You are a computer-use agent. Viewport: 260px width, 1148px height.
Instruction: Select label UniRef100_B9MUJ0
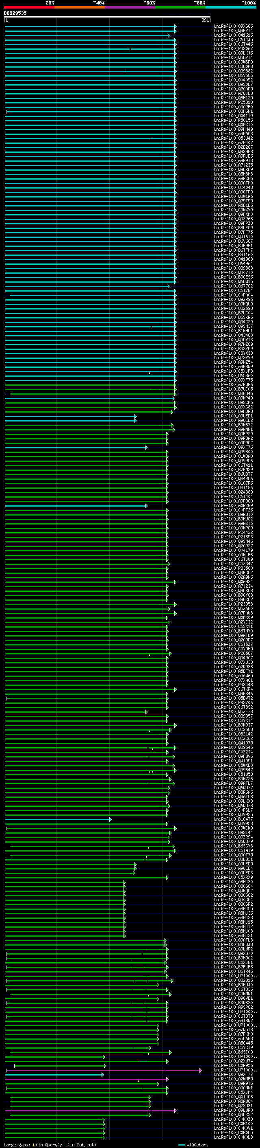click(233, 985)
